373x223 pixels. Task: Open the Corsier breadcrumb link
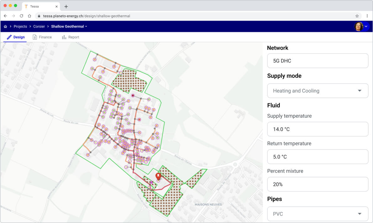tap(39, 27)
